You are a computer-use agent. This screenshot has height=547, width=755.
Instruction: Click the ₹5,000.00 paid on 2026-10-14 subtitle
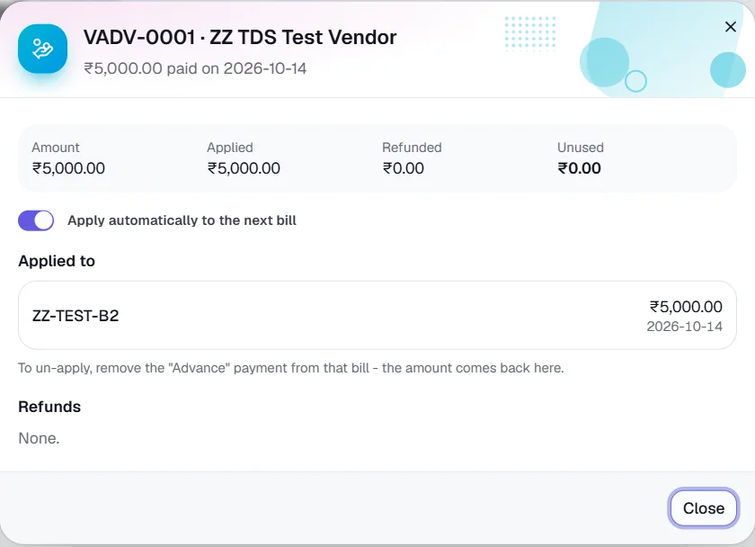pos(195,68)
